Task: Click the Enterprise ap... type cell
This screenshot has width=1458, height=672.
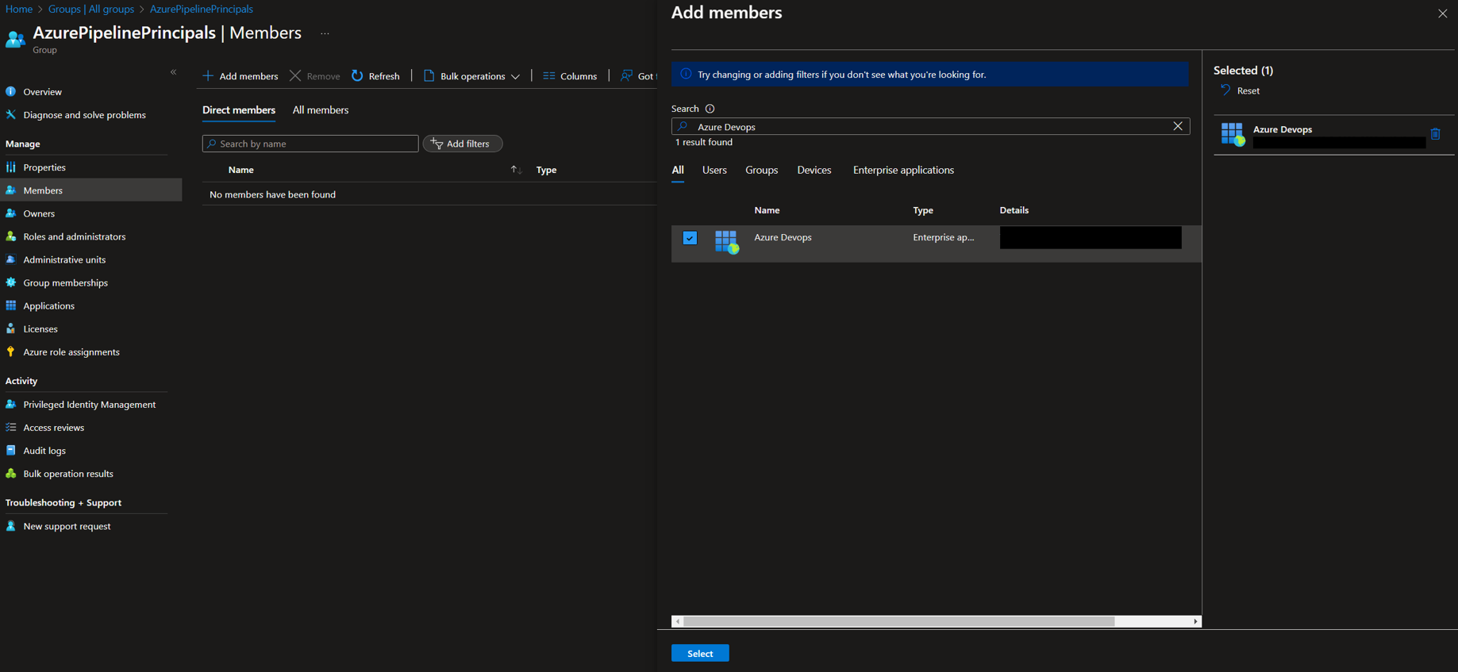Action: (x=943, y=237)
